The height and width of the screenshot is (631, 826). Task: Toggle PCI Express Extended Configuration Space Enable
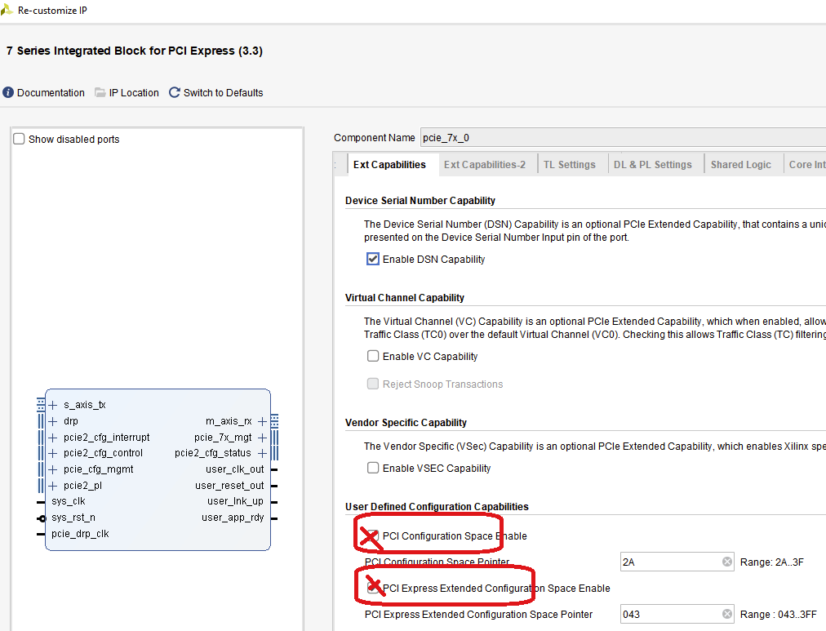coord(373,588)
